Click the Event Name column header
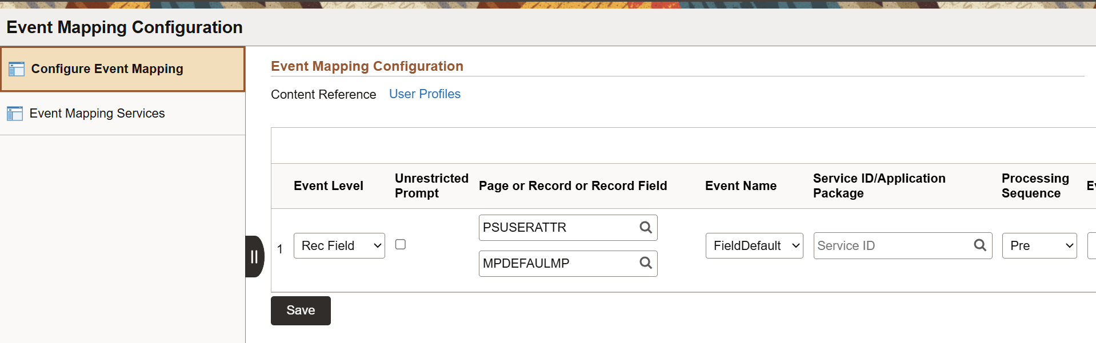 [741, 186]
